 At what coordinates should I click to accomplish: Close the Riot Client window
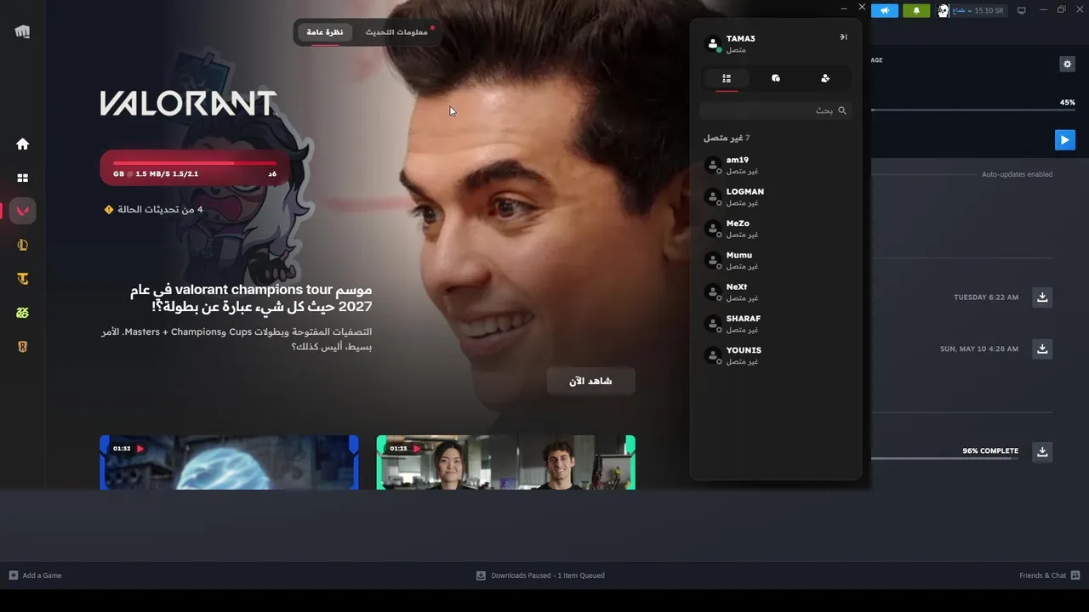pyautogui.click(x=862, y=8)
